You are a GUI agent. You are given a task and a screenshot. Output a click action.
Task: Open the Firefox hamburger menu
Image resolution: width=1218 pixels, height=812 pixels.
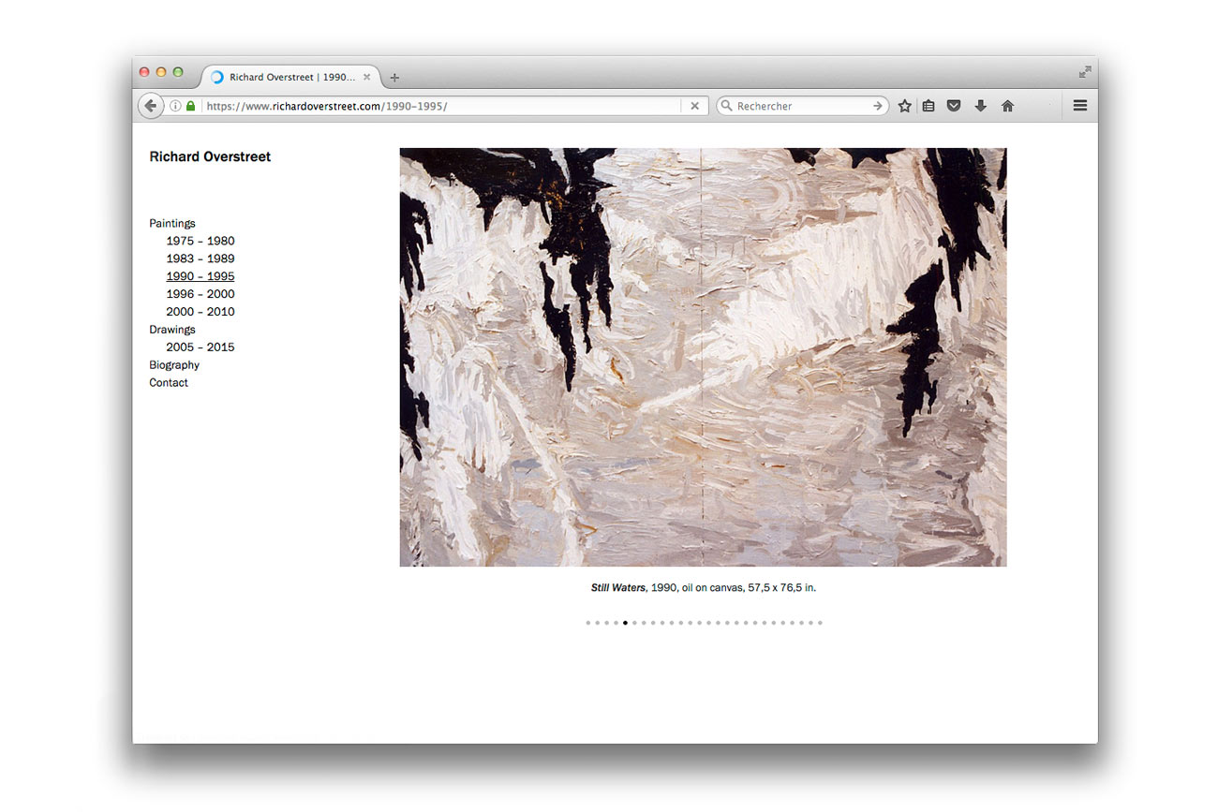[x=1079, y=107]
